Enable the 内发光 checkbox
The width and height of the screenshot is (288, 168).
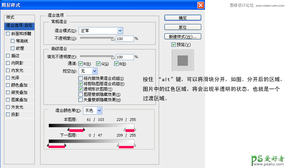tap(8, 70)
